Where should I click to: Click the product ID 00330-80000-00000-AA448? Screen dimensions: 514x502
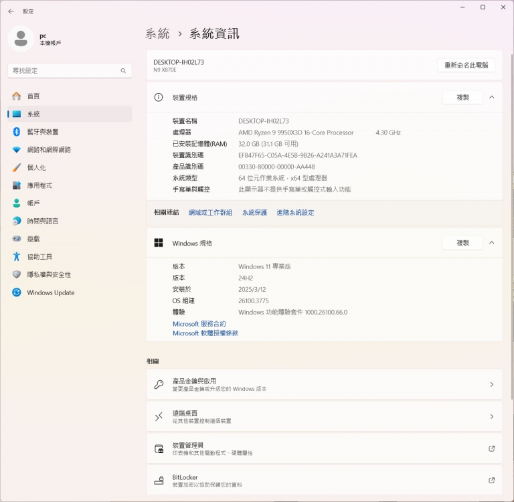coord(276,167)
